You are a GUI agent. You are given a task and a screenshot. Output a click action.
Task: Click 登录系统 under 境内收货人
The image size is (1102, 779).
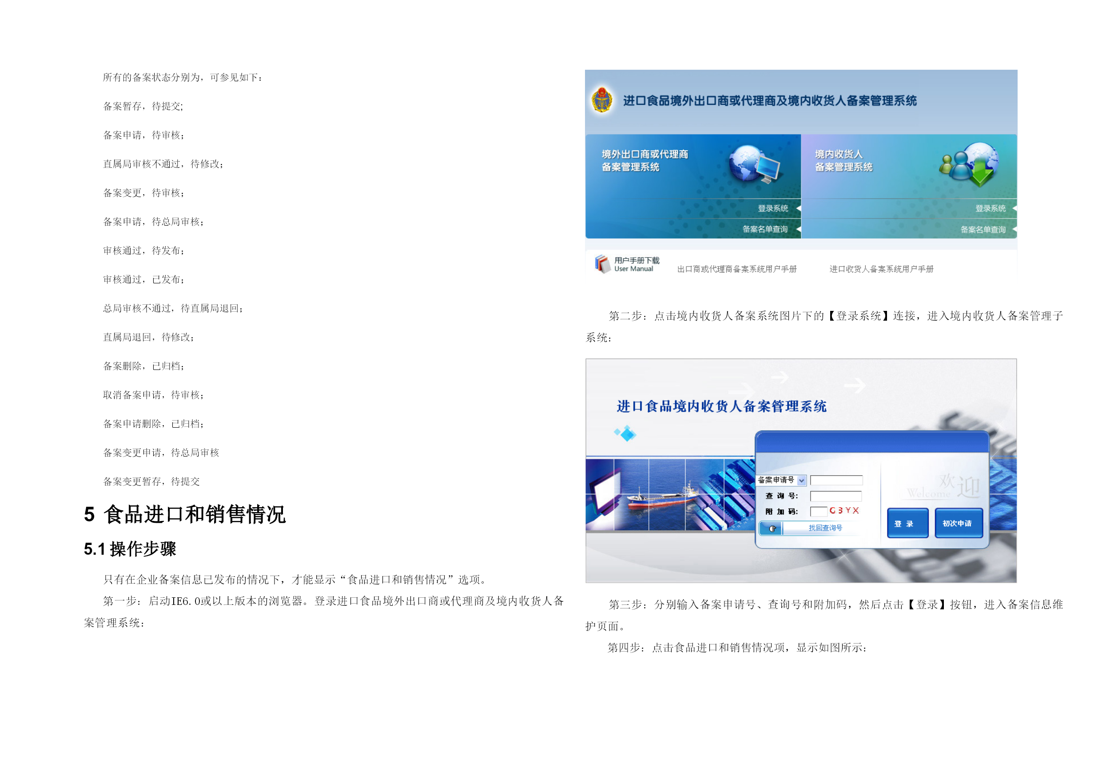point(990,208)
